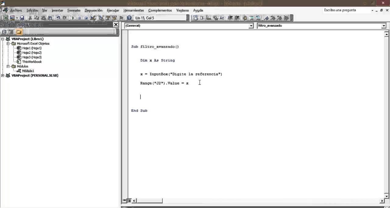Click the Reset (stop) icon
Viewport: 390px width, 208px height.
coord(86,18)
